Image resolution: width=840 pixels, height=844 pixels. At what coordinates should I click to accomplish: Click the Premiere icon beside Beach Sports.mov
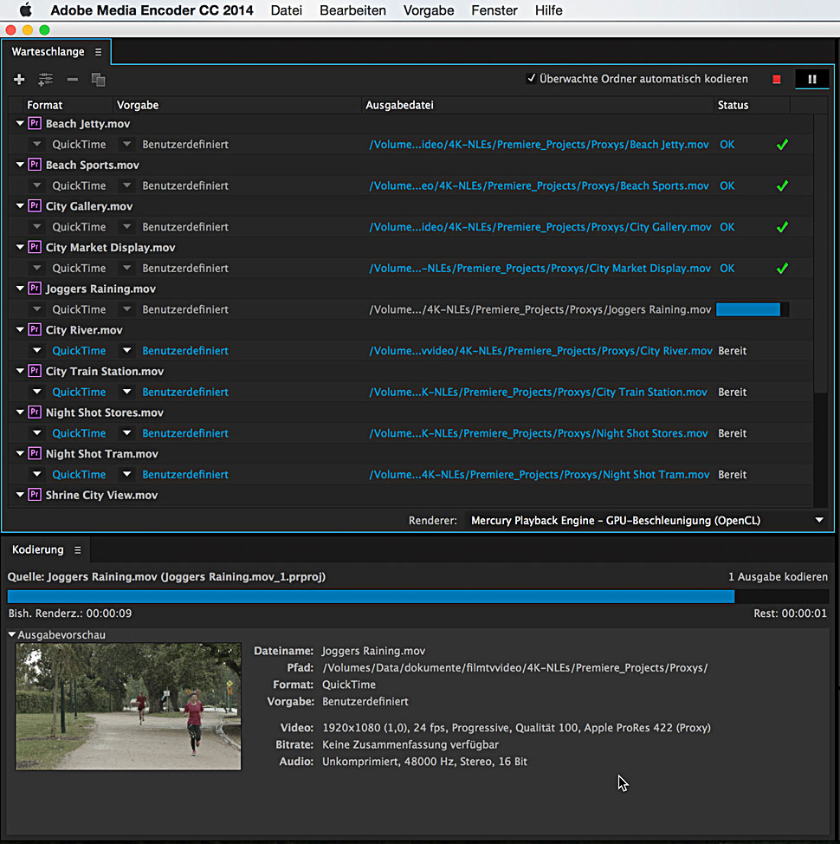[x=35, y=165]
